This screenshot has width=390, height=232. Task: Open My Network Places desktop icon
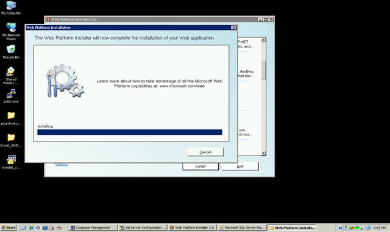(11, 31)
